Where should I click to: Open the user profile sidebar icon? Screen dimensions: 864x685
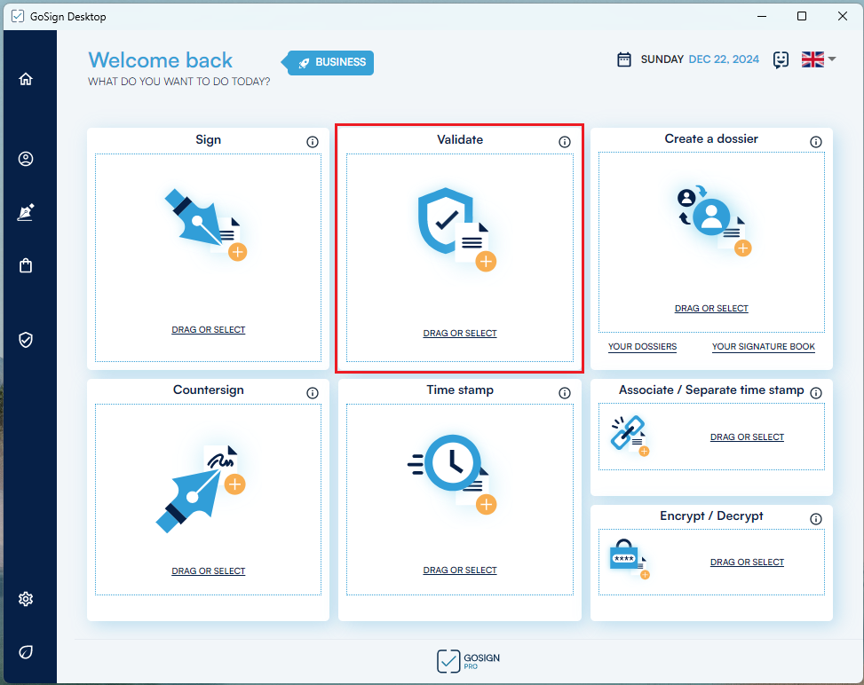26,159
